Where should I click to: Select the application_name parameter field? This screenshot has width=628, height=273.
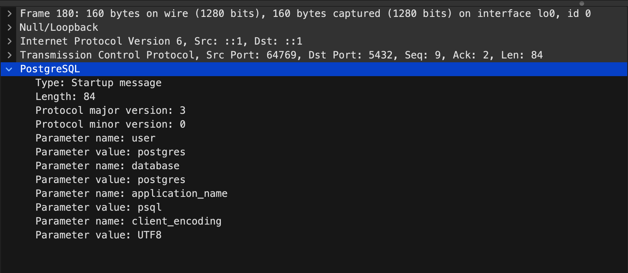pos(131,193)
